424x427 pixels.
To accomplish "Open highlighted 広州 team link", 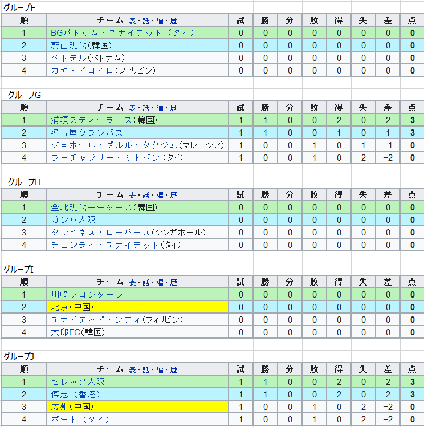I will 59,406.
